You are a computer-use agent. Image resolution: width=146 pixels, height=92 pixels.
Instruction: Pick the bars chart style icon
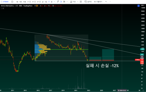click(64, 2)
